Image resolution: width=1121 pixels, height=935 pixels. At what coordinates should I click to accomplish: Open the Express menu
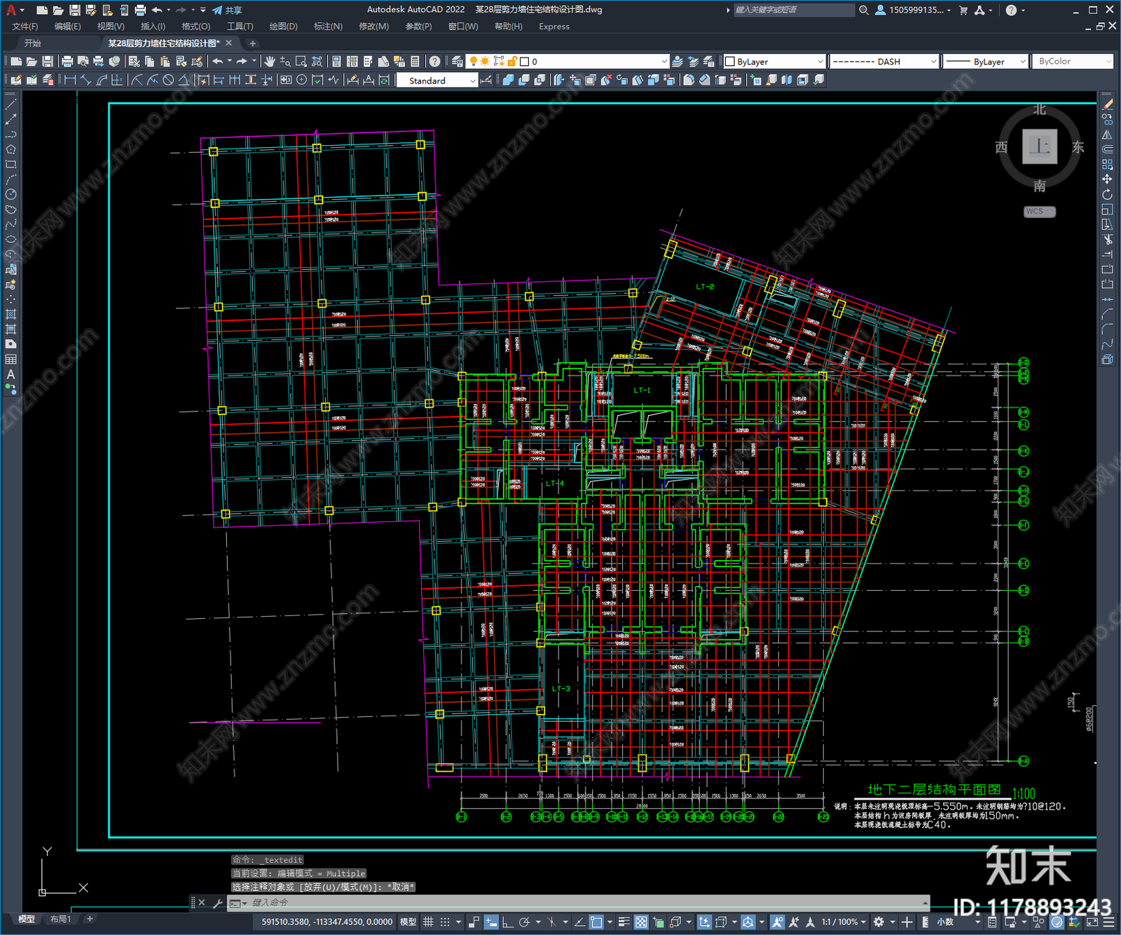coord(554,27)
